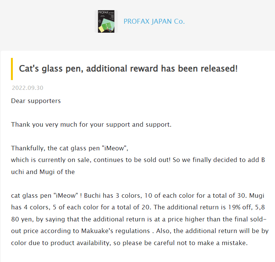Click the yellow bar beside the title

point(12,69)
